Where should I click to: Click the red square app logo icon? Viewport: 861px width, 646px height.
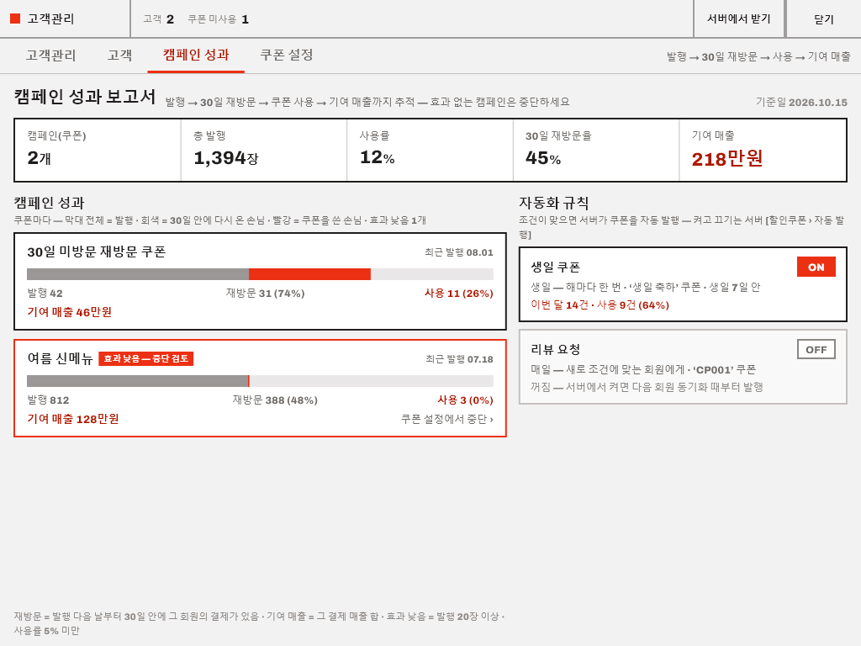[15, 19]
